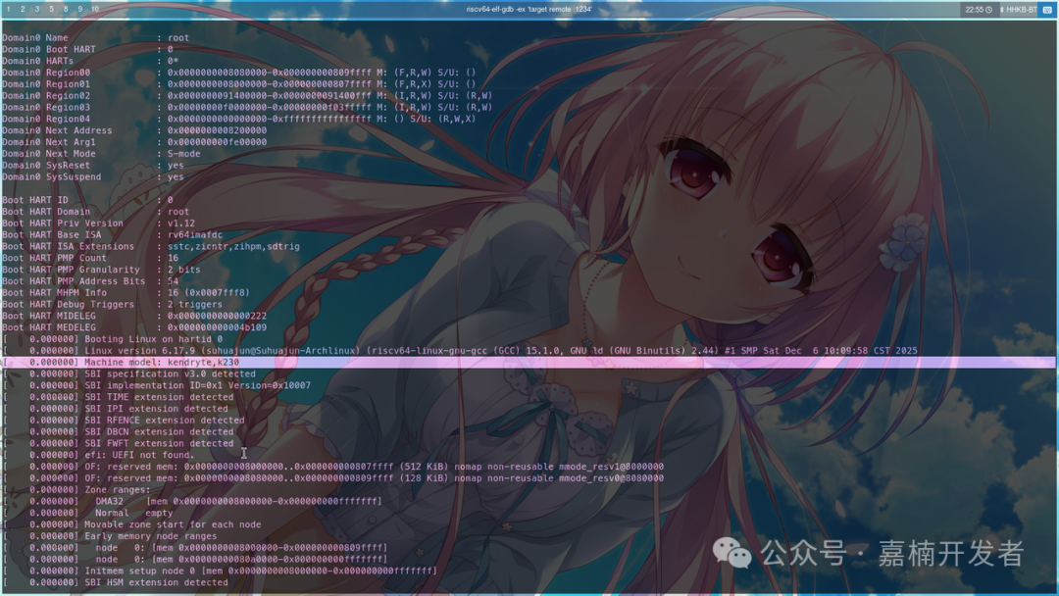Click the 'Linux version 6.17.9' line
1059x596 pixels.
(x=459, y=351)
